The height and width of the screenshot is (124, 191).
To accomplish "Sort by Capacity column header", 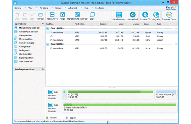I will pos(100,24).
